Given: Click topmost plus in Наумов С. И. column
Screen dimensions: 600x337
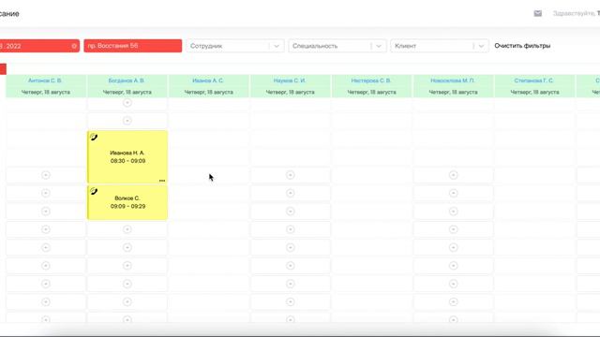Looking at the screenshot, I should (291, 175).
